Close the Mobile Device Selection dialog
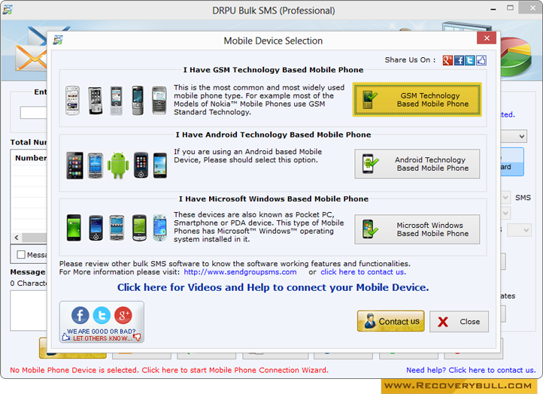The height and width of the screenshot is (394, 543). [x=487, y=38]
